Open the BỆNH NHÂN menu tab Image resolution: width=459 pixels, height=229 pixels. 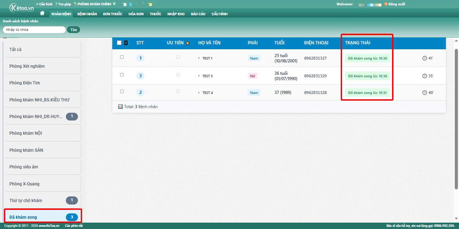(x=87, y=14)
